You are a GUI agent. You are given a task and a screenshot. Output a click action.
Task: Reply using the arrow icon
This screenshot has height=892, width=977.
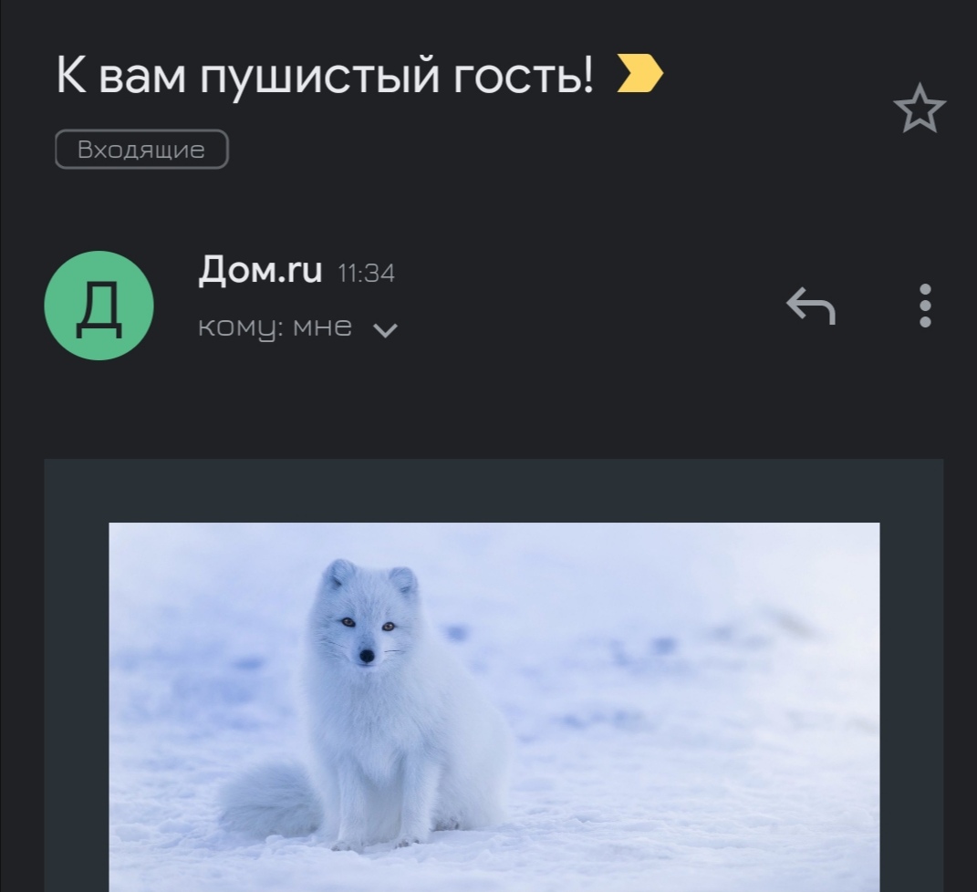[x=811, y=306]
